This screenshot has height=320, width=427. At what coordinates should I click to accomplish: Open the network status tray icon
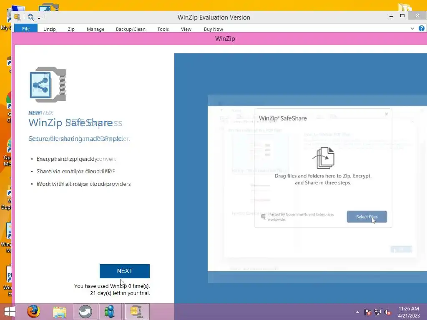tap(378, 312)
